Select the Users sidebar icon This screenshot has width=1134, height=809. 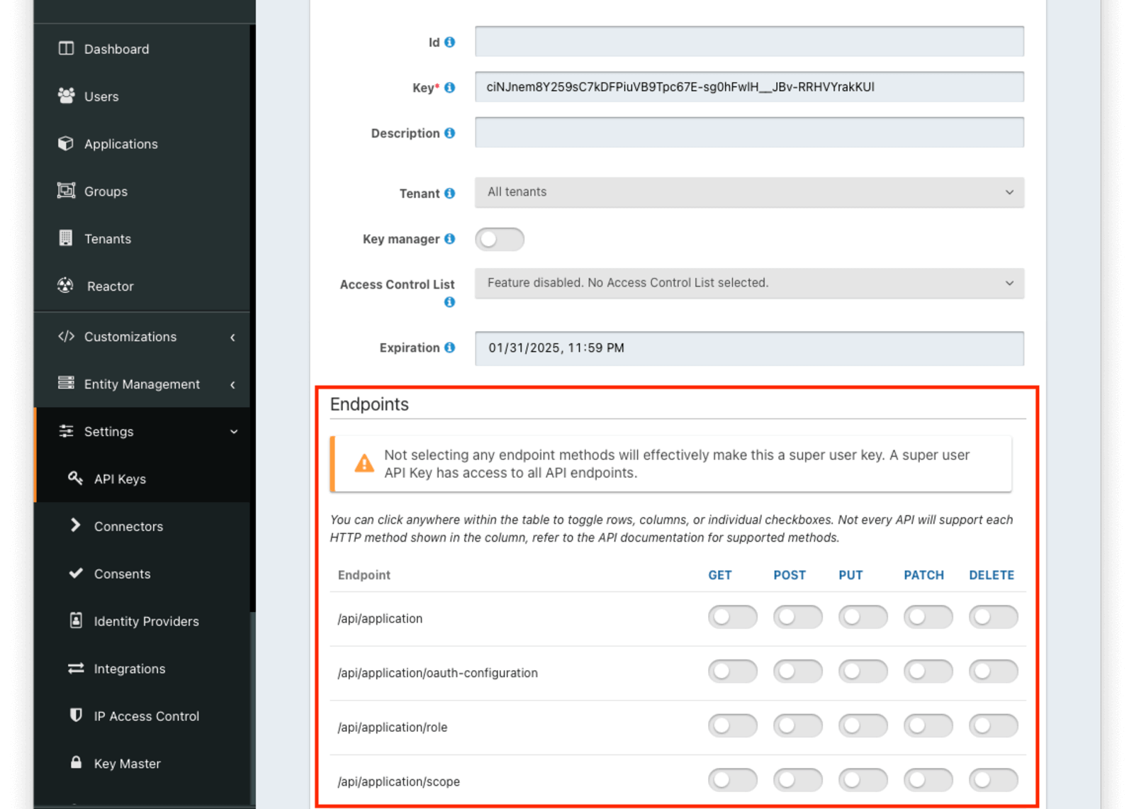(66, 96)
